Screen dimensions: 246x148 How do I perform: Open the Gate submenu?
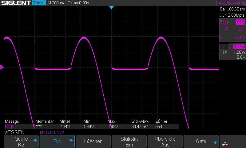[201, 142]
